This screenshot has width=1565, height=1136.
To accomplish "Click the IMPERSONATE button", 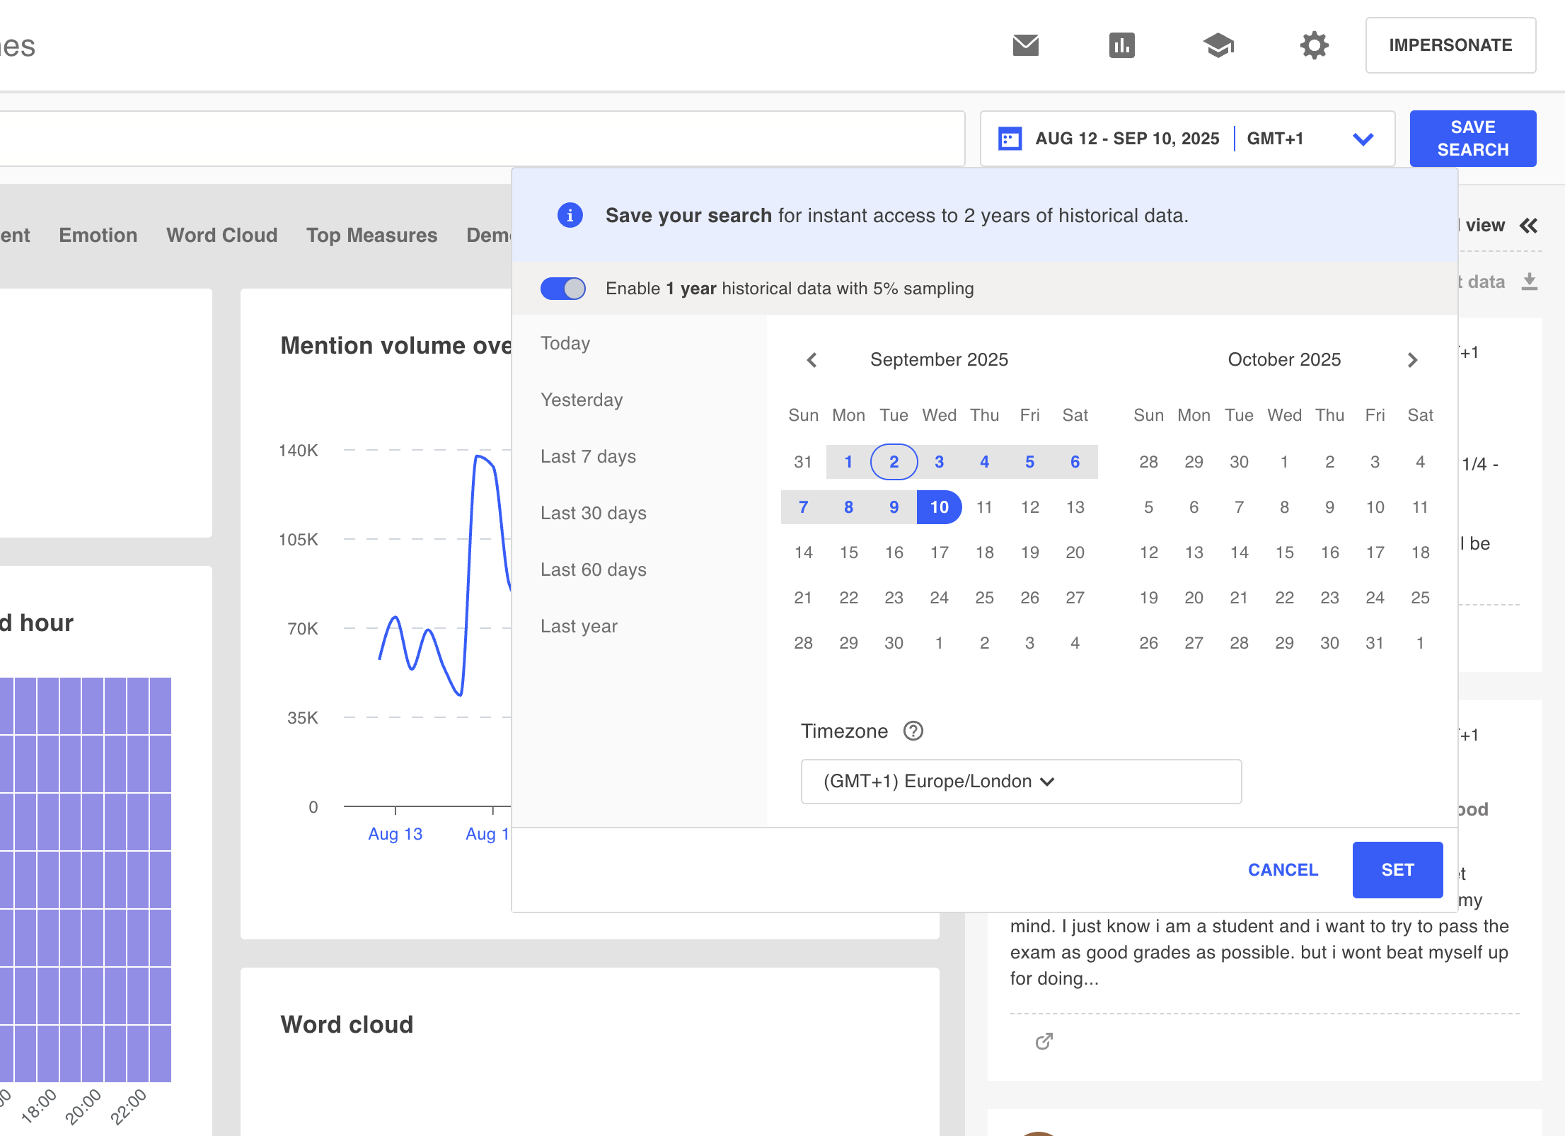I will point(1450,45).
